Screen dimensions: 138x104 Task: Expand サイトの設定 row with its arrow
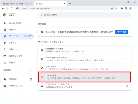(127, 77)
